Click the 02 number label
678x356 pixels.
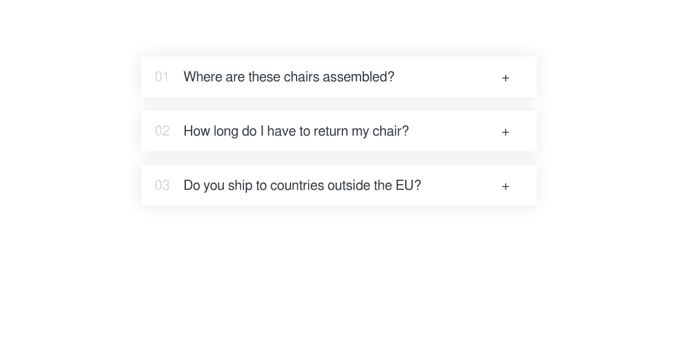(x=162, y=131)
